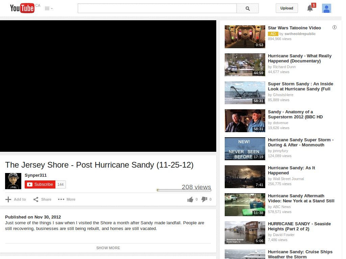Open Cruise Ships Weather the Storm title
The height and width of the screenshot is (259, 346).
click(300, 254)
